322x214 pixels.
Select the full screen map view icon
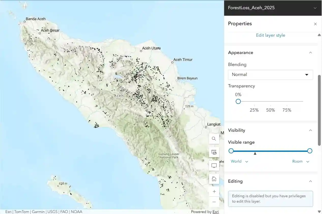point(214,166)
